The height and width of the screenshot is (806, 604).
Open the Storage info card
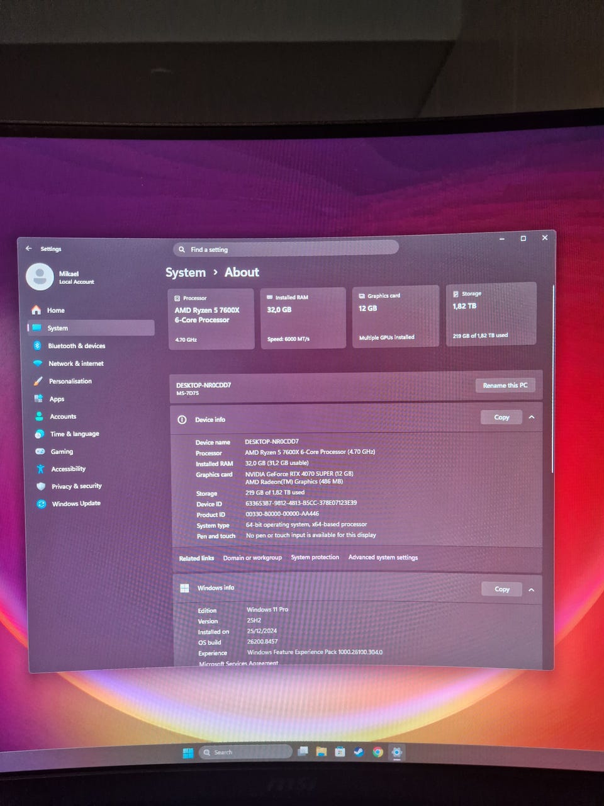click(491, 314)
